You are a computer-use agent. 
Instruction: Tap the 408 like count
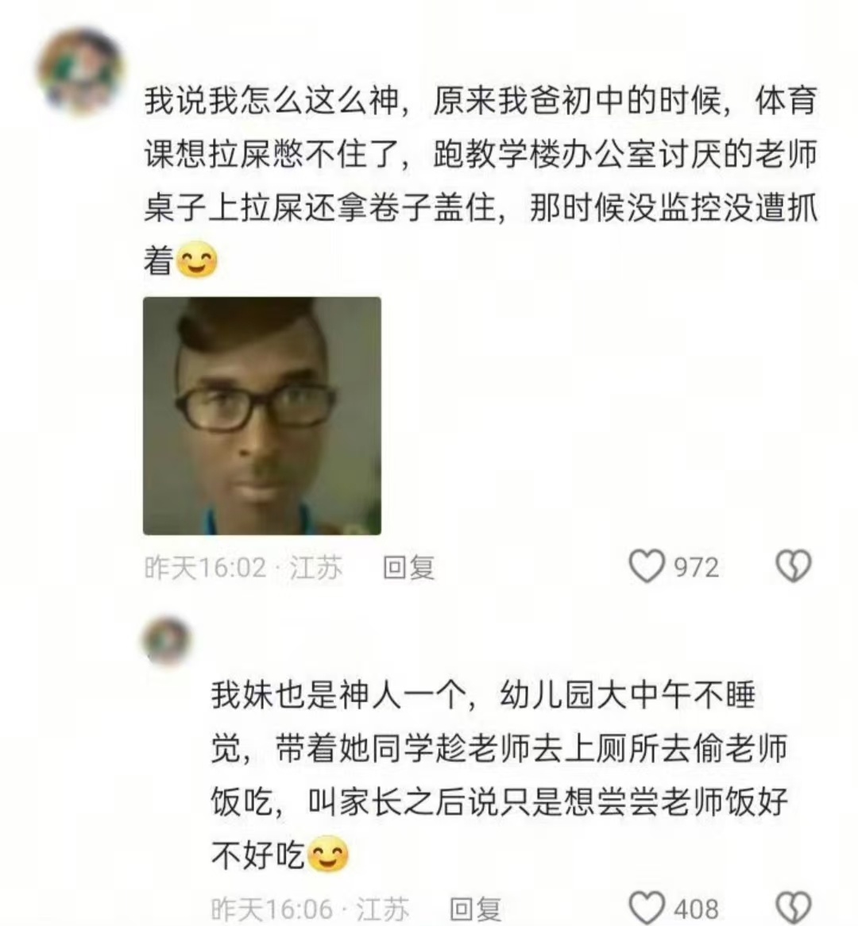[697, 909]
